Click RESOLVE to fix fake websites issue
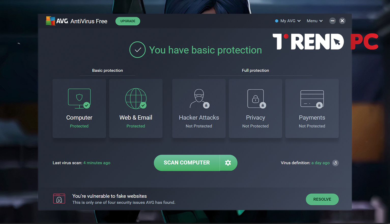This screenshot has height=224, width=390. point(322,199)
